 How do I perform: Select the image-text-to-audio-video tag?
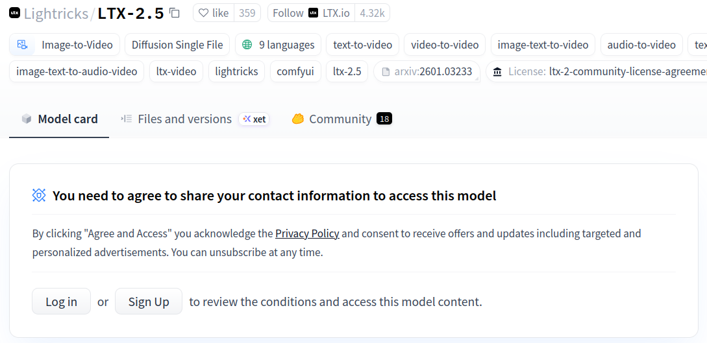click(77, 71)
